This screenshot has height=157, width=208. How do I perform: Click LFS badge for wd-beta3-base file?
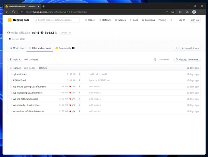click(x=72, y=86)
